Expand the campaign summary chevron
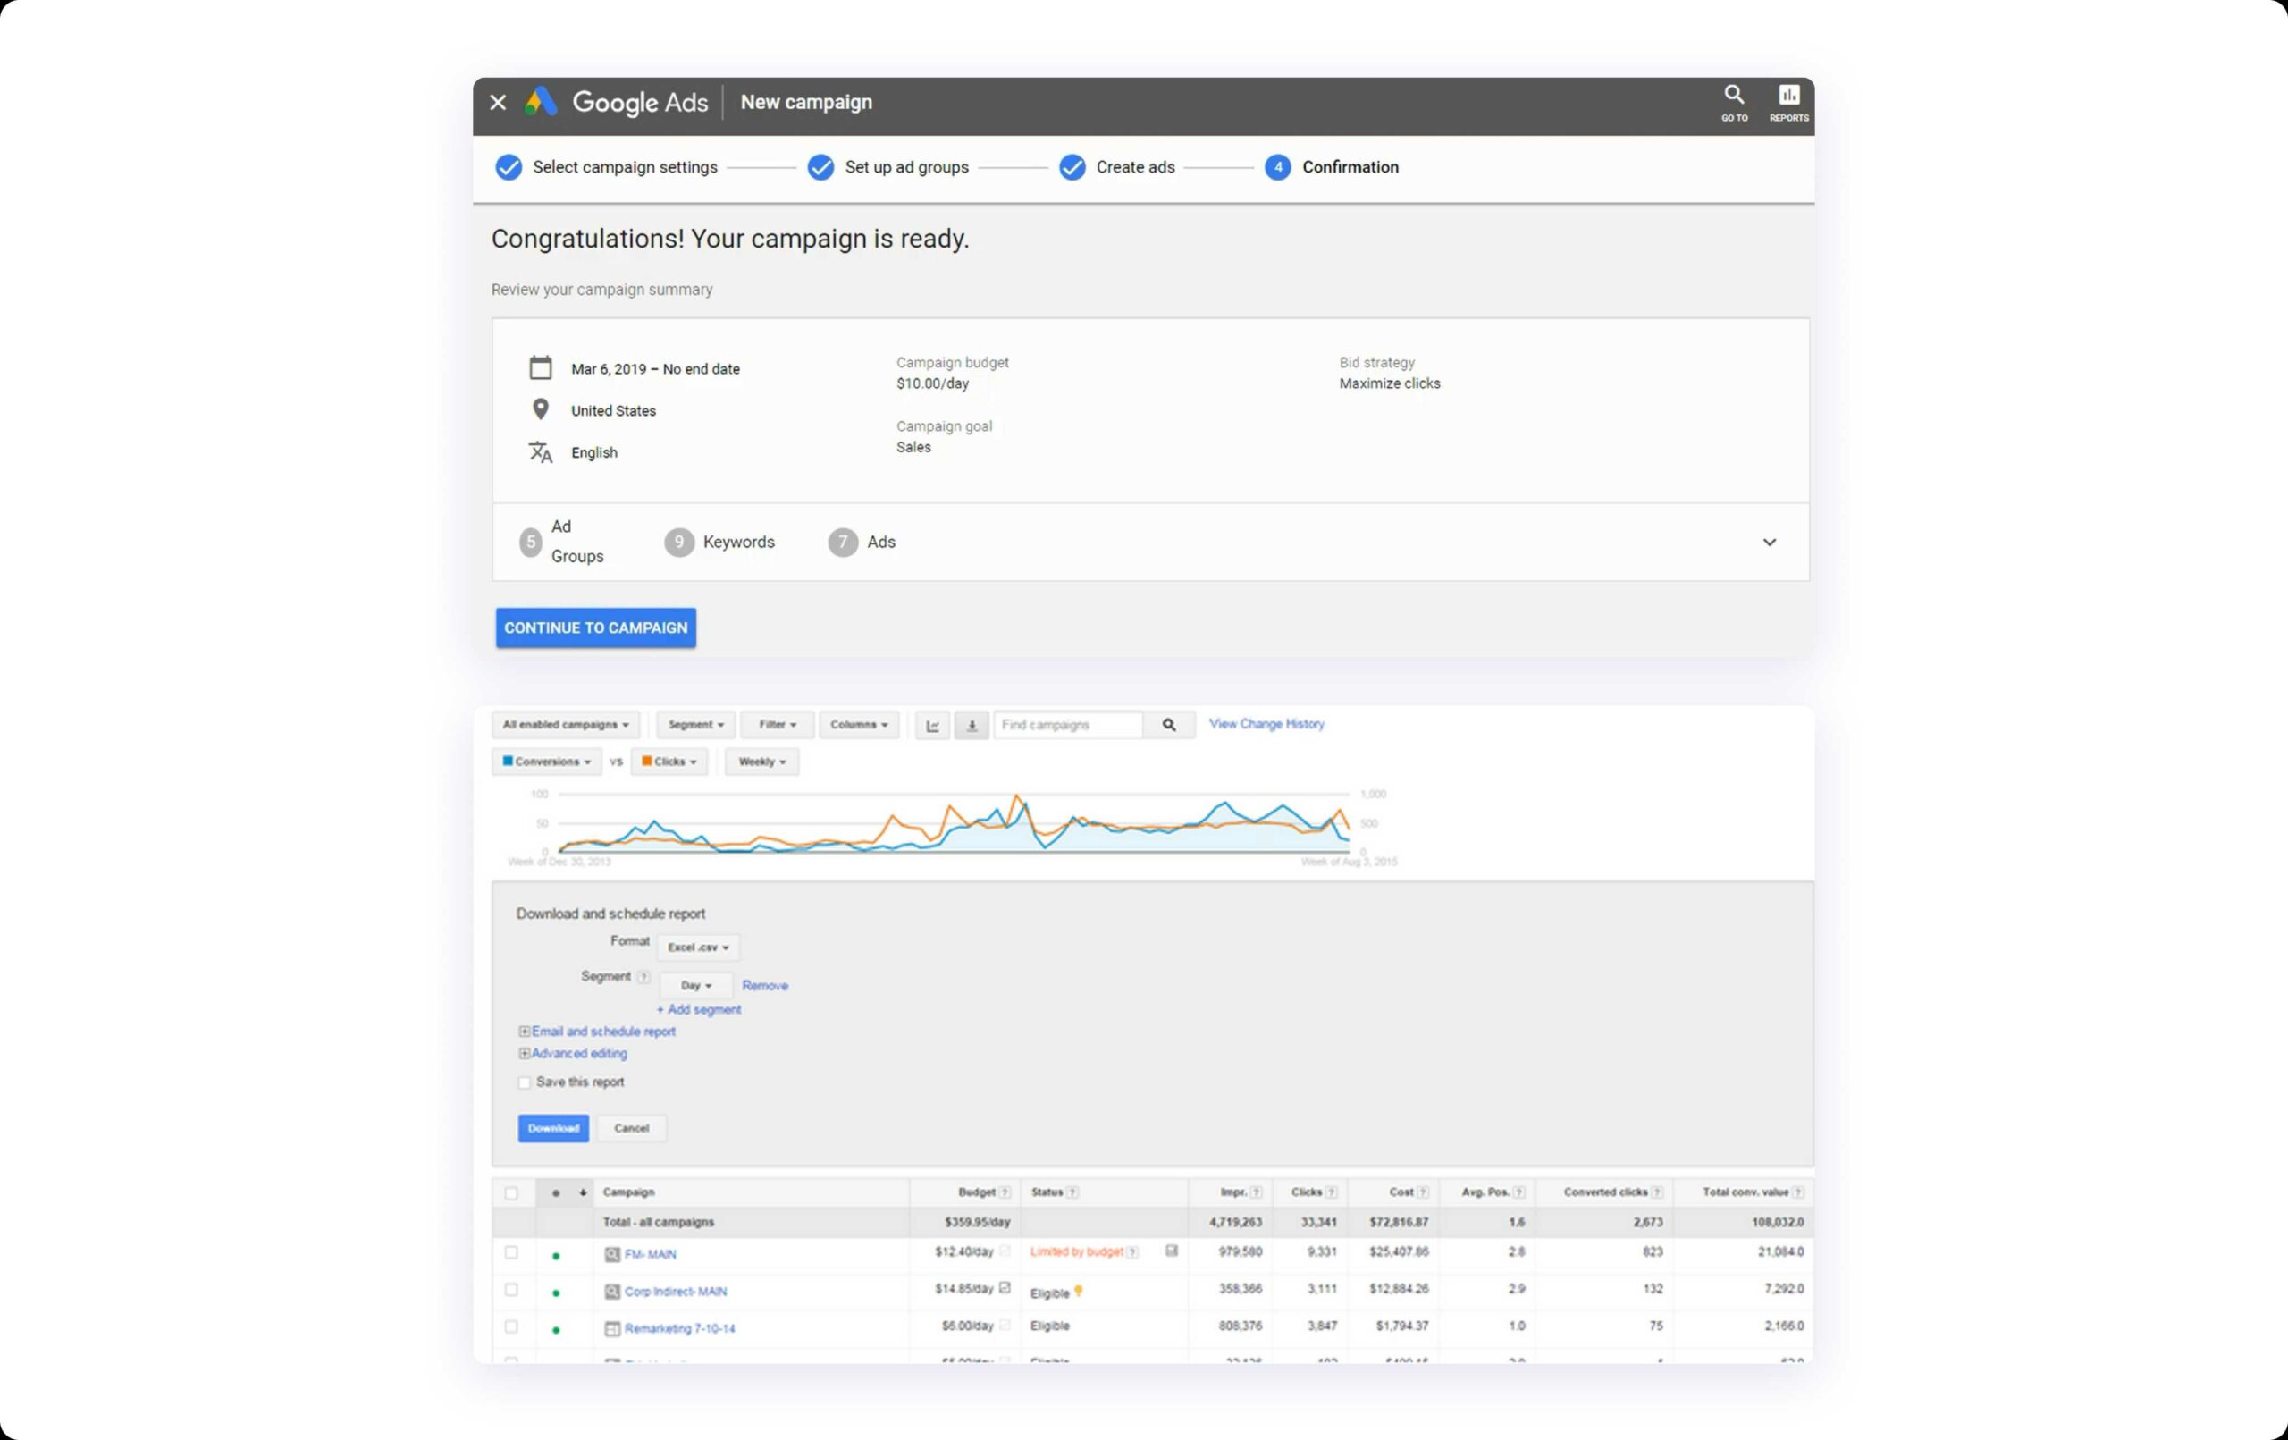The image size is (2288, 1440). pyautogui.click(x=1770, y=542)
